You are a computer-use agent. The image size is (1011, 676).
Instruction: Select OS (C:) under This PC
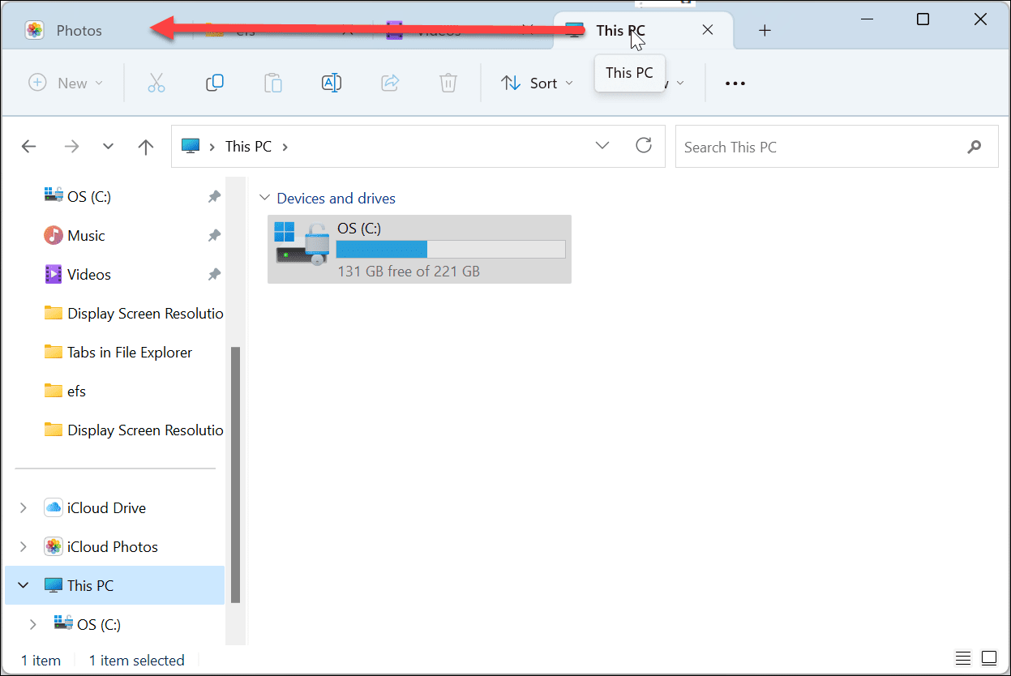99,625
